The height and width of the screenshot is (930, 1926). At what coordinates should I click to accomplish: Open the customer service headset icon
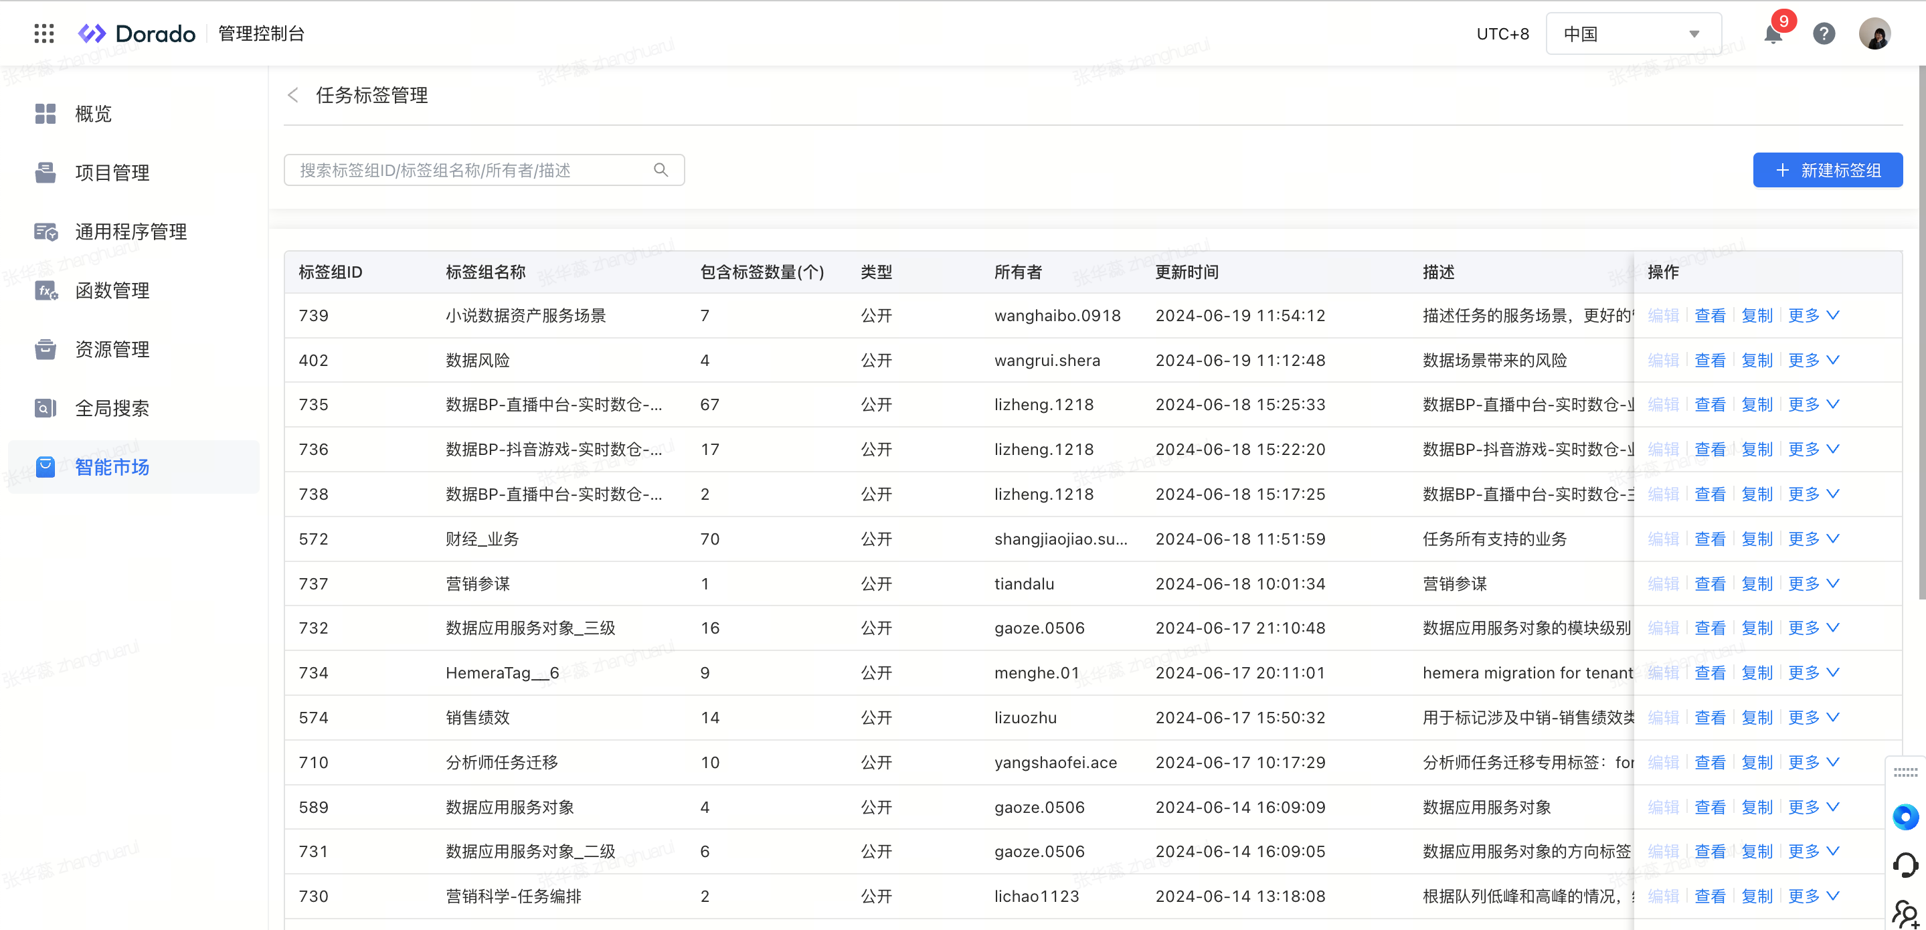tap(1905, 865)
